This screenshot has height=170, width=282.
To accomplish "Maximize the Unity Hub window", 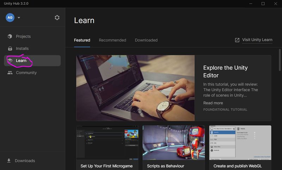I will [x=263, y=4].
